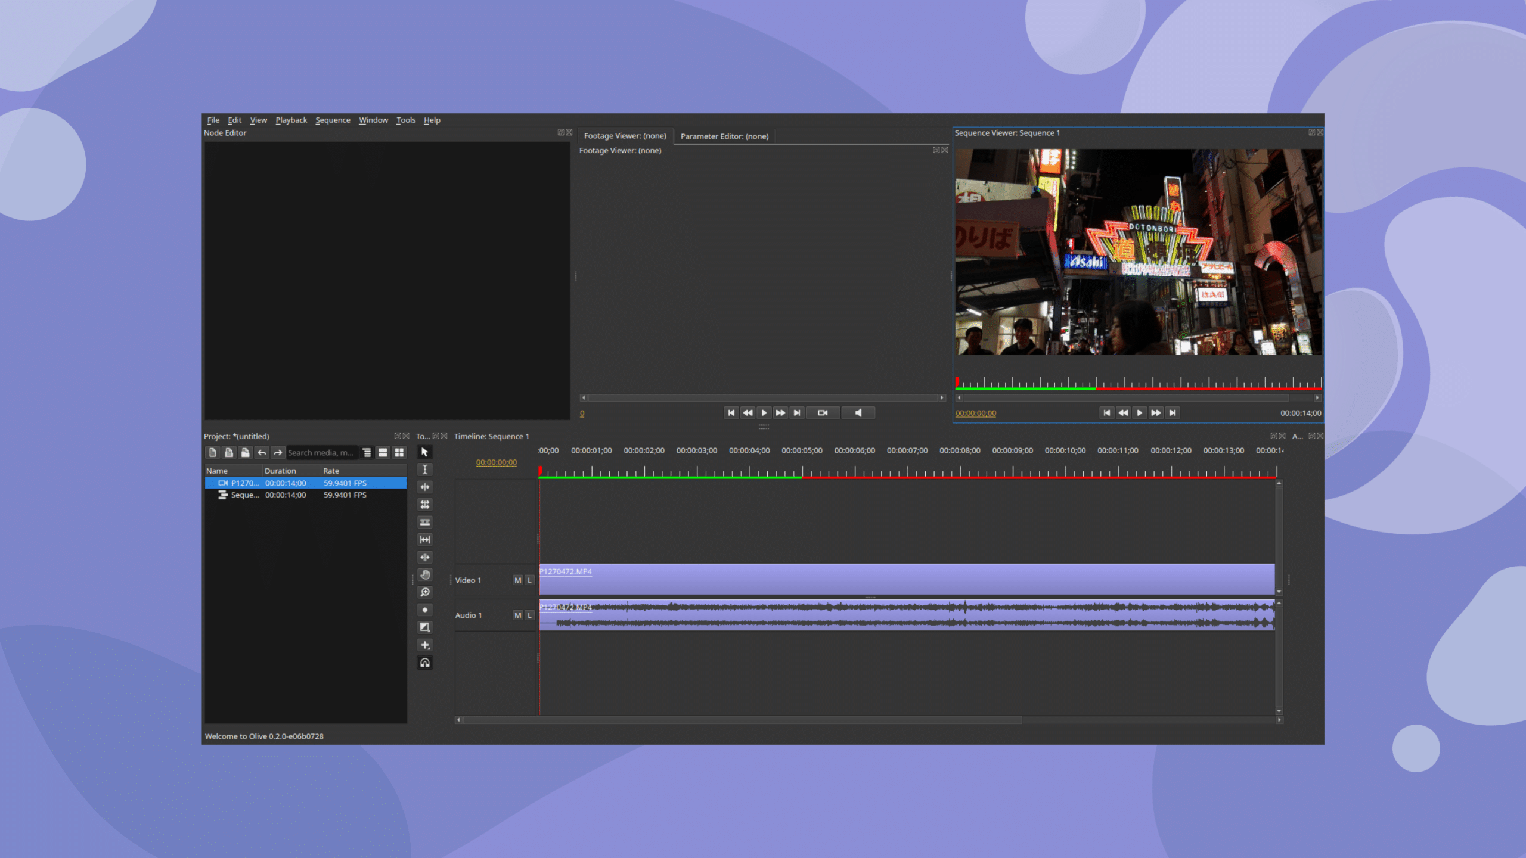Play the sequence in Sequence Viewer
This screenshot has height=858, width=1526.
(1139, 413)
